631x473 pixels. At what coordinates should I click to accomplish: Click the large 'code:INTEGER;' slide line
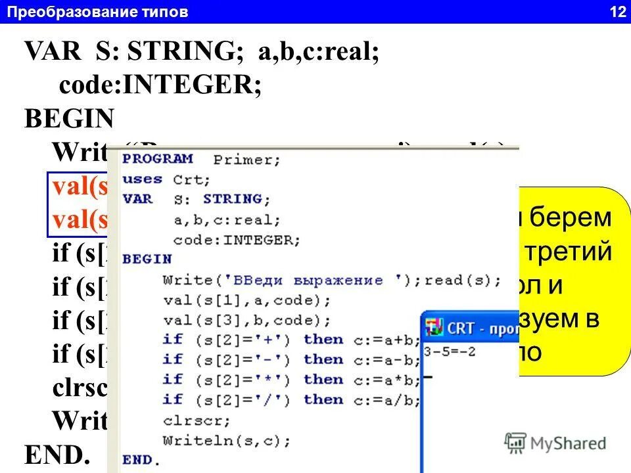pyautogui.click(x=160, y=85)
